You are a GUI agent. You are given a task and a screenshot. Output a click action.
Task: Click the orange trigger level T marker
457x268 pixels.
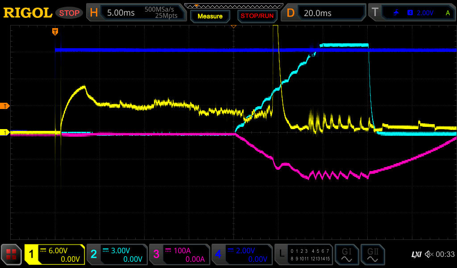coord(6,106)
